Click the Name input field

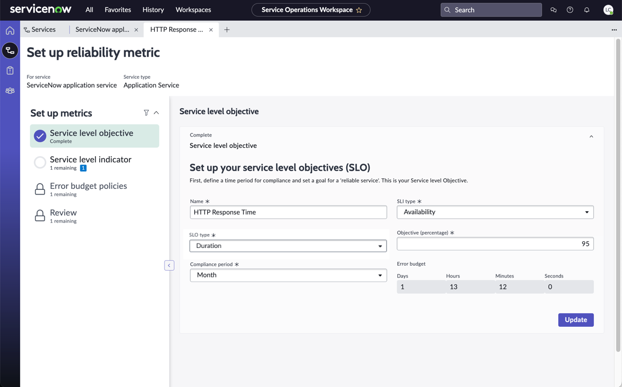[x=288, y=212]
